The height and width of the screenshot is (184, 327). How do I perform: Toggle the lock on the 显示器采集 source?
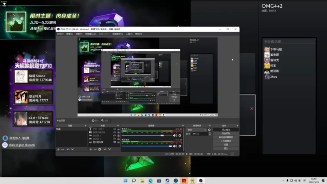tap(119, 142)
